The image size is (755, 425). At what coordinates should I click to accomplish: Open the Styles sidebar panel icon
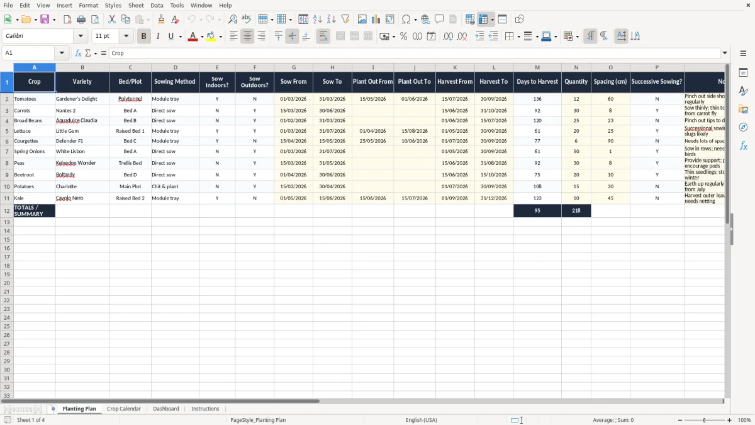point(743,91)
